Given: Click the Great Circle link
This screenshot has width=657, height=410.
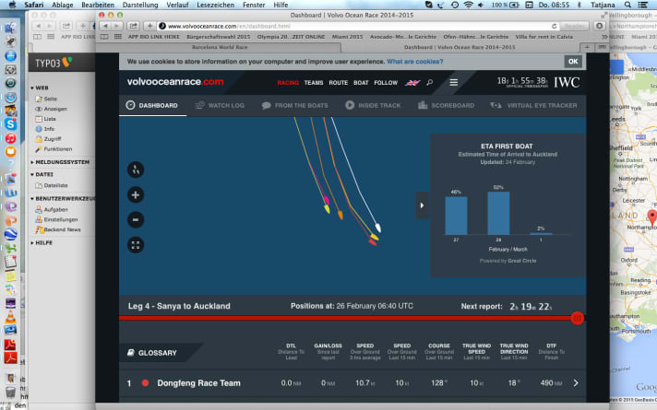Looking at the screenshot, I should [x=521, y=261].
